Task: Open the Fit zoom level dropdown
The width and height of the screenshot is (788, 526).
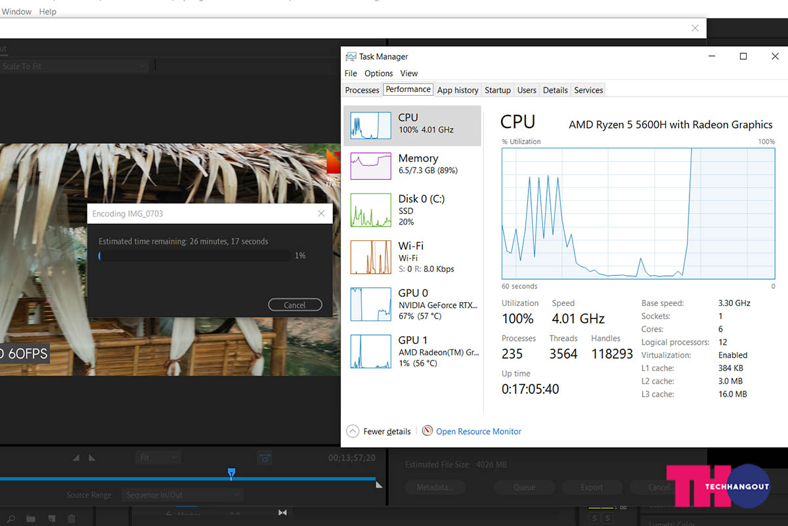Action: (x=158, y=457)
